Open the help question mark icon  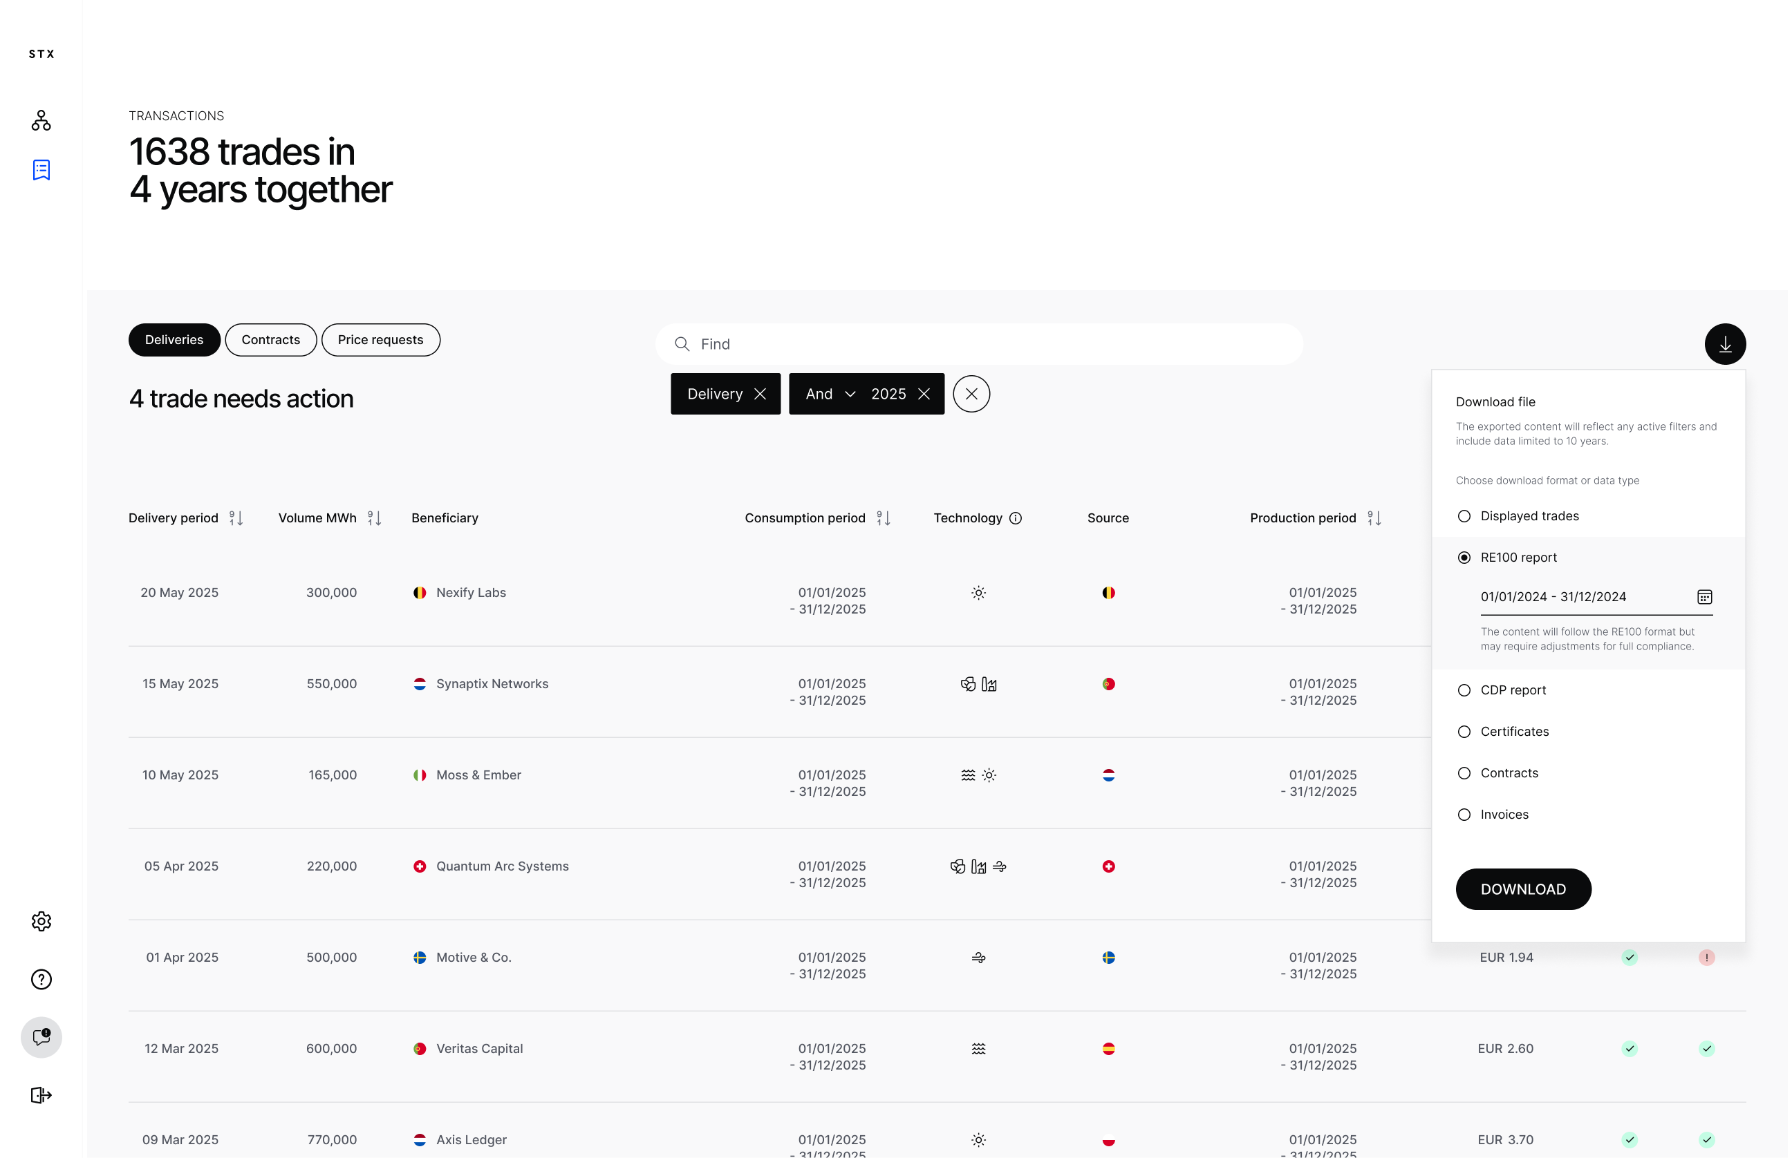[41, 979]
